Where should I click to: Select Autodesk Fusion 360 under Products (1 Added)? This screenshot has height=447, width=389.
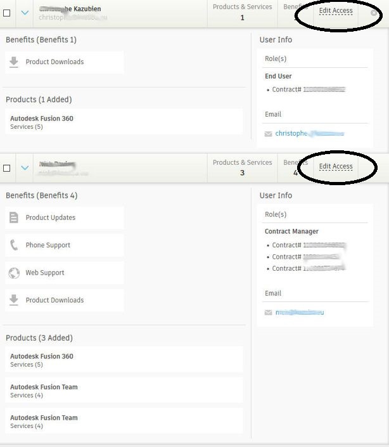[42, 119]
